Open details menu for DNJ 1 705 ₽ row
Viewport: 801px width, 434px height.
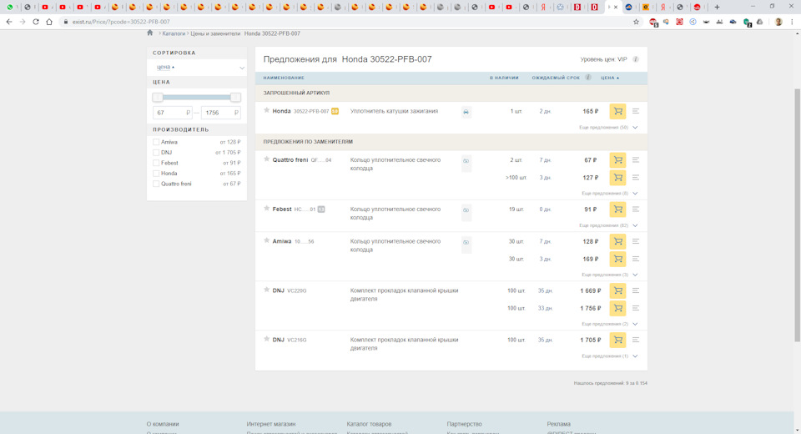(636, 340)
